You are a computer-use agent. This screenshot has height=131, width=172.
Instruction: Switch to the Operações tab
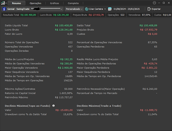click(36, 3)
